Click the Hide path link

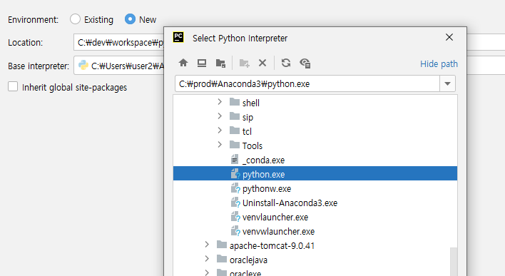439,63
